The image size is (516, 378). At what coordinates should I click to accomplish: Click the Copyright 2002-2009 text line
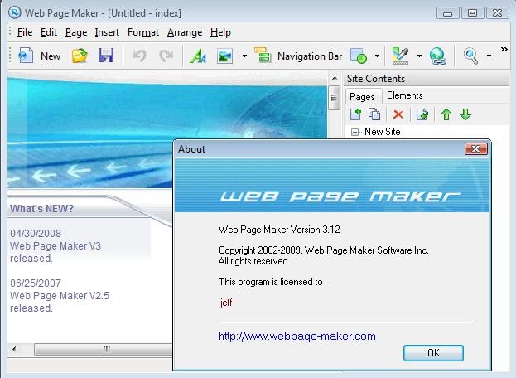(324, 250)
